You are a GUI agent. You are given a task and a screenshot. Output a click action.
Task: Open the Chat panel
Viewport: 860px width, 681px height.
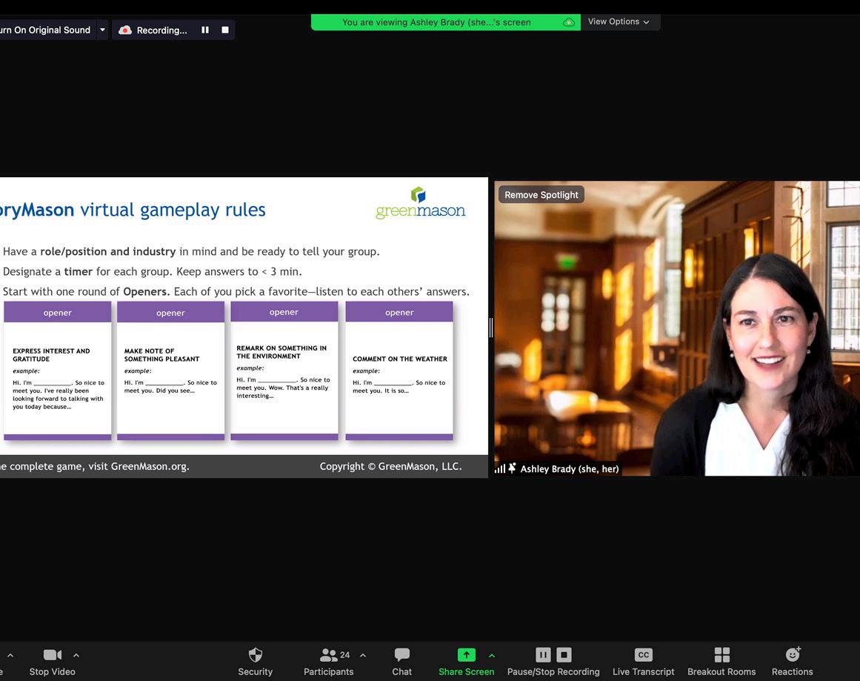pyautogui.click(x=402, y=661)
